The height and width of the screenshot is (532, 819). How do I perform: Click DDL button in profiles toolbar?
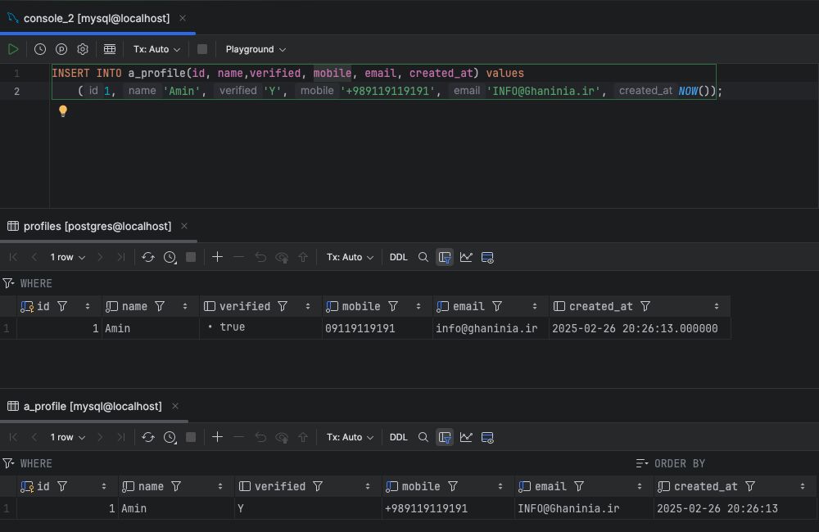click(399, 257)
